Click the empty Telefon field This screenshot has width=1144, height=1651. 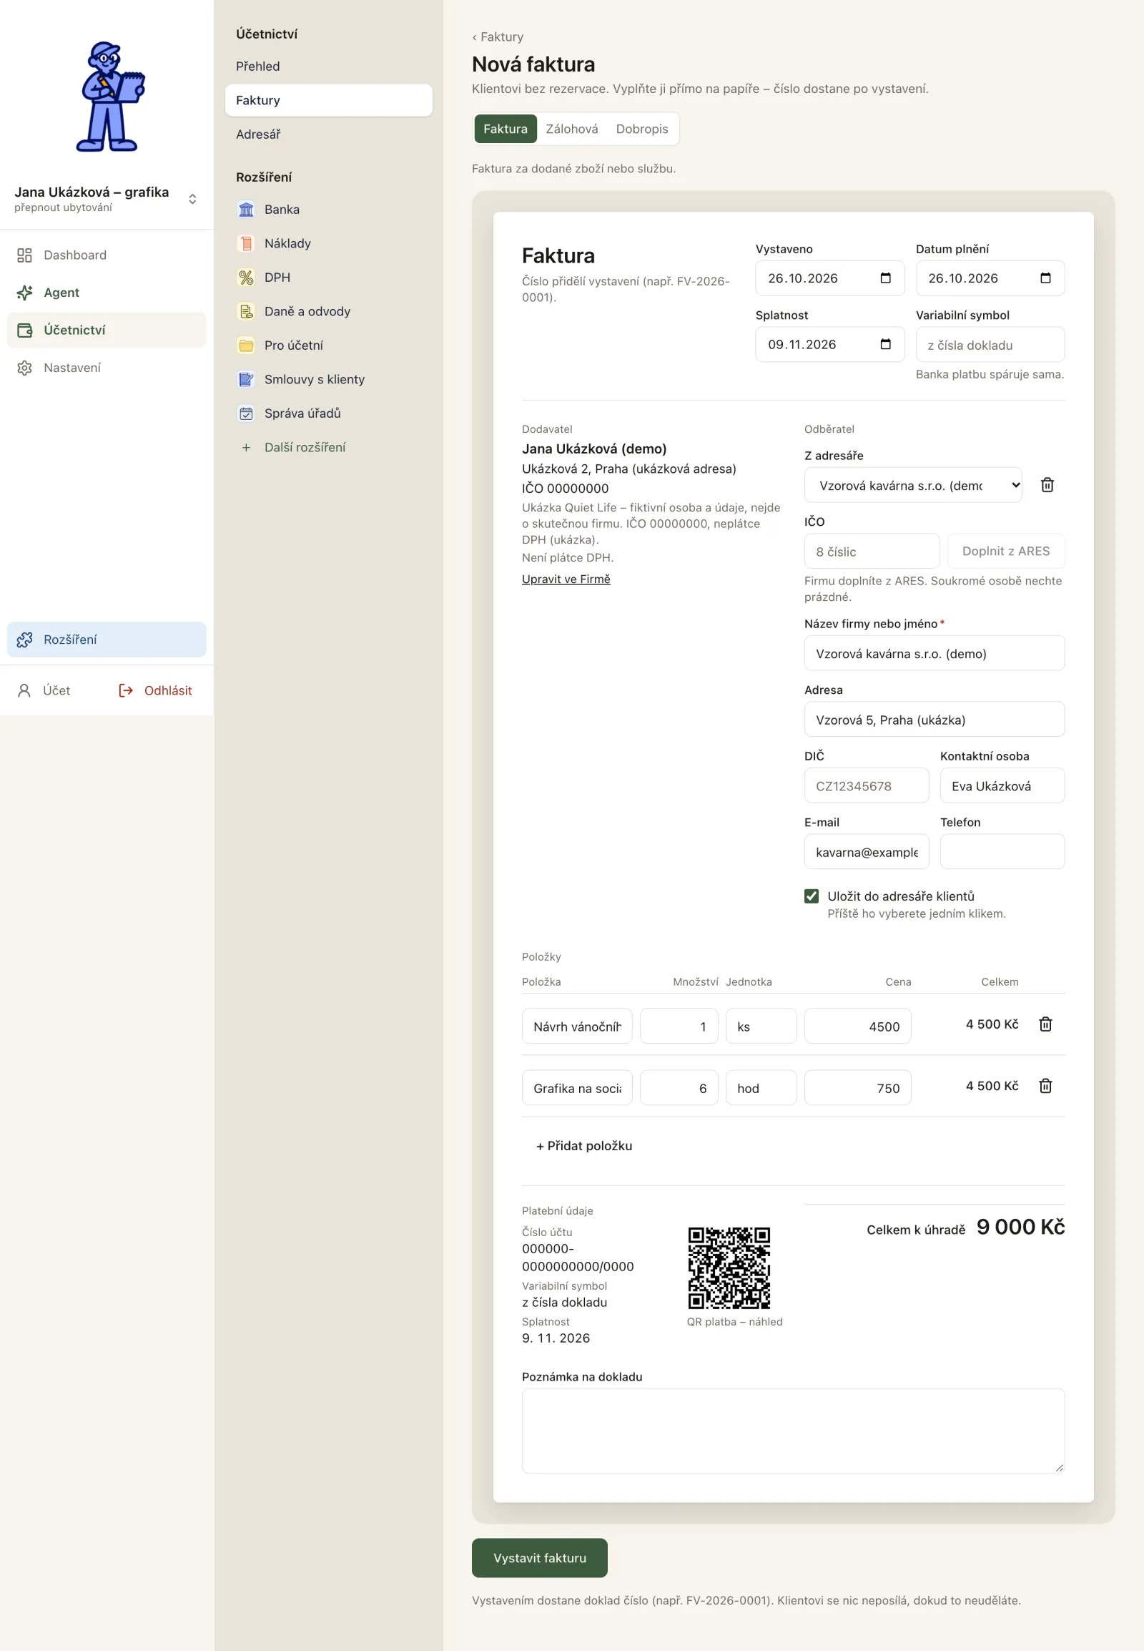pyautogui.click(x=1002, y=851)
